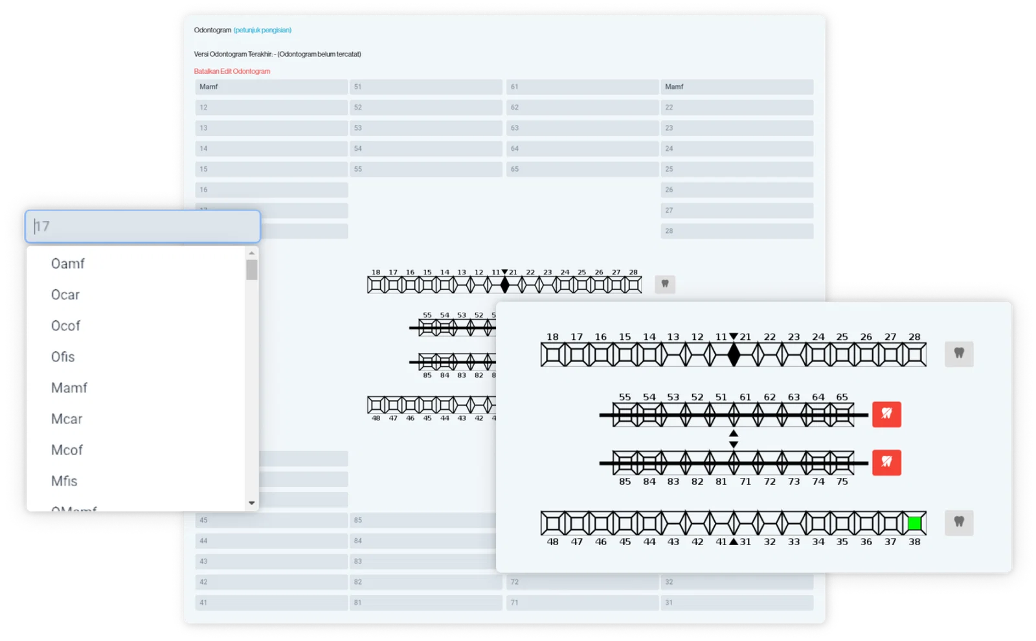Pick the Ocof dropdown entry

[x=65, y=326]
